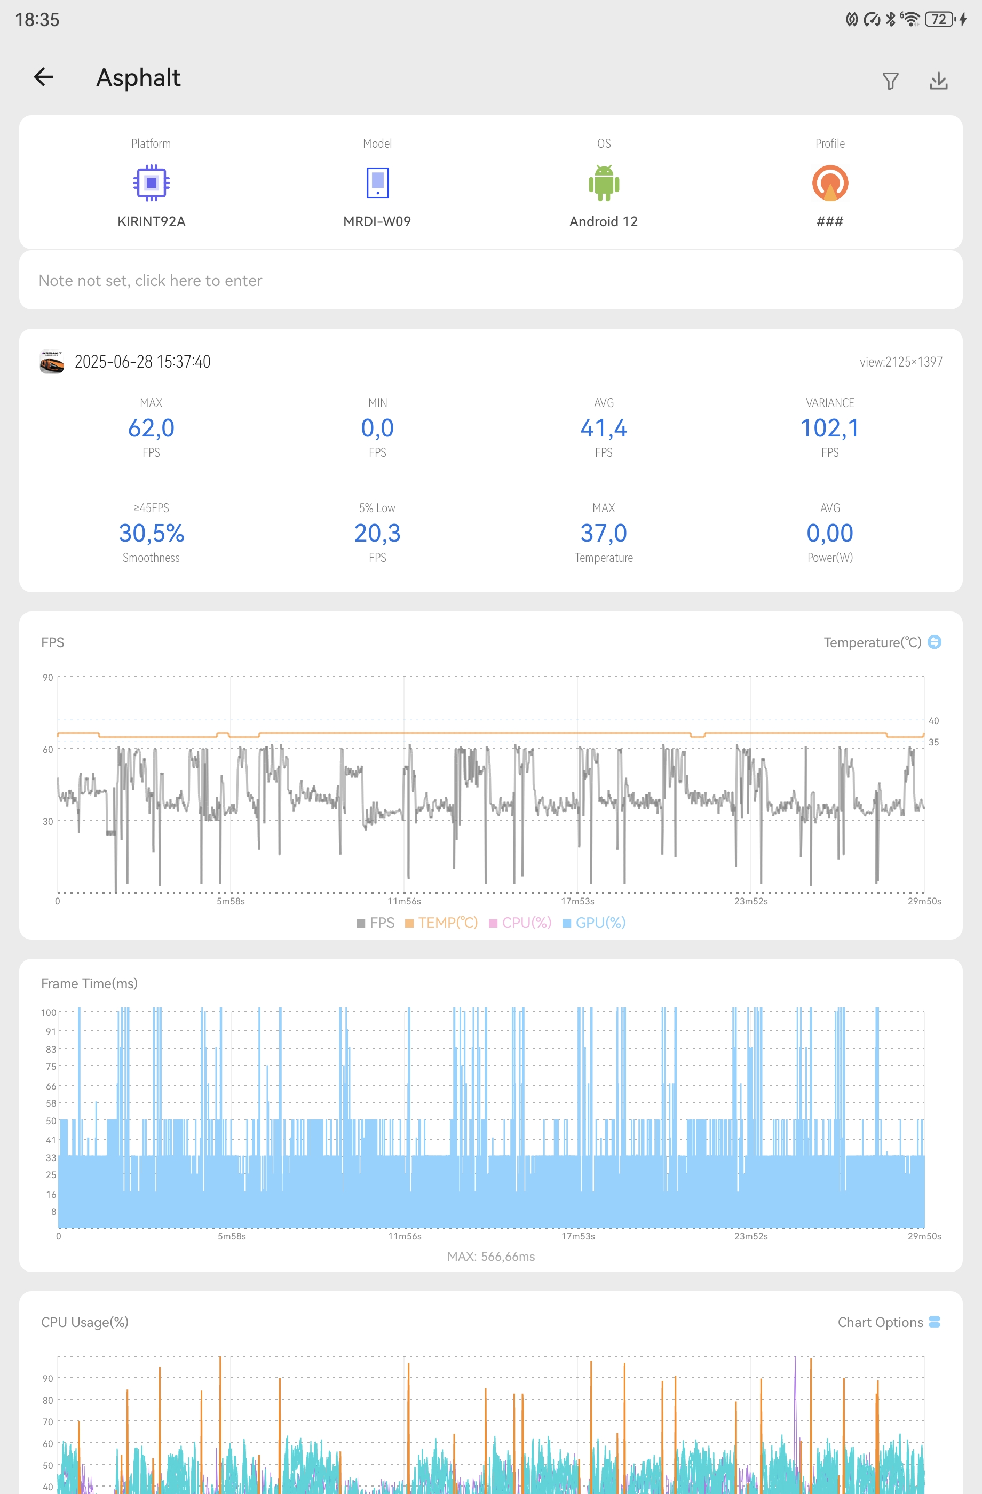Tap the battery indicator in status bar
Viewport: 982px width, 1494px height.
(x=939, y=19)
